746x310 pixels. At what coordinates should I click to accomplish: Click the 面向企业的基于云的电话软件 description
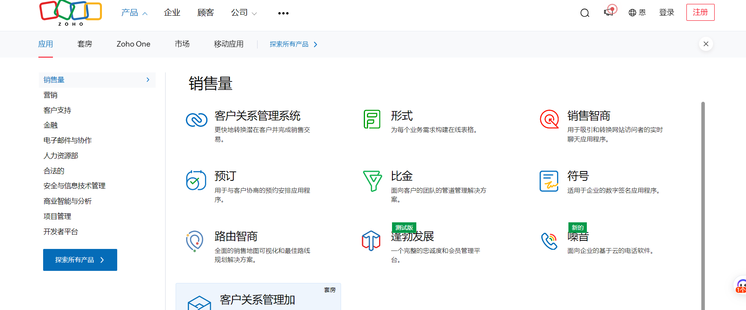point(611,251)
